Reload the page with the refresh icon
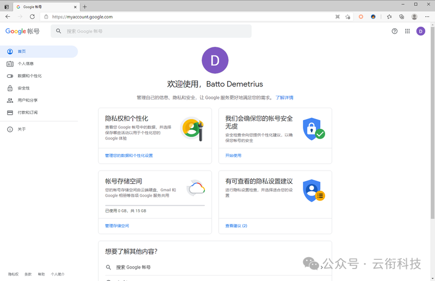This screenshot has width=435, height=281. [32, 17]
